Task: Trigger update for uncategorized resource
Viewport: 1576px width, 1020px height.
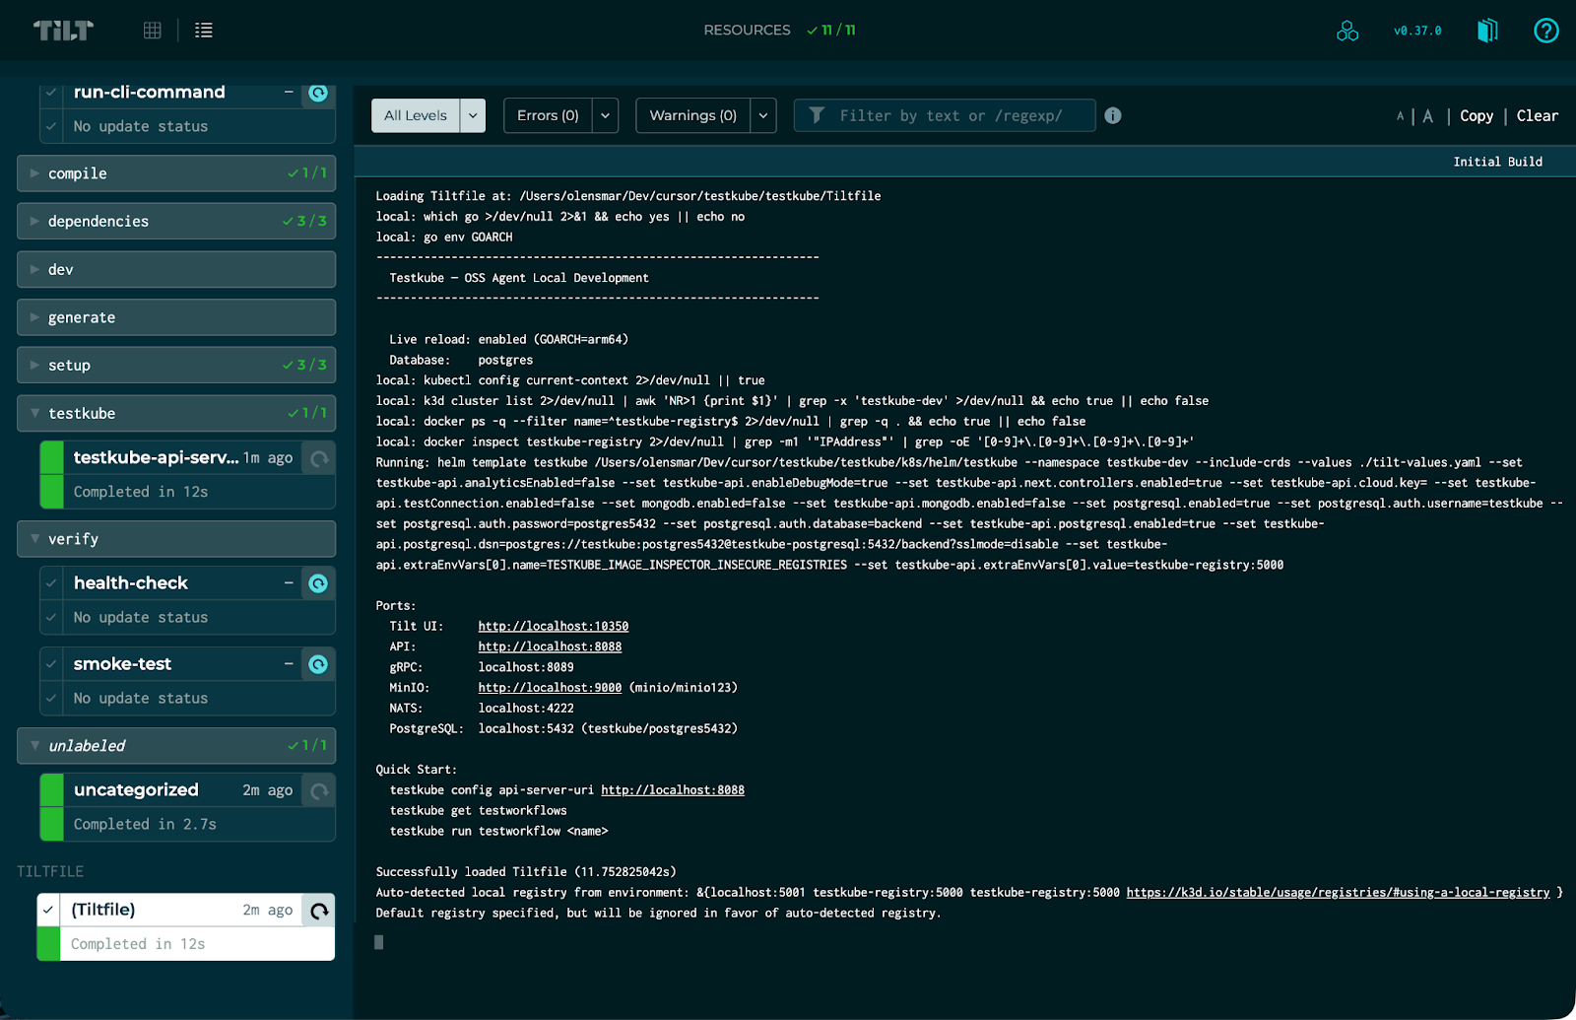Action: [319, 790]
